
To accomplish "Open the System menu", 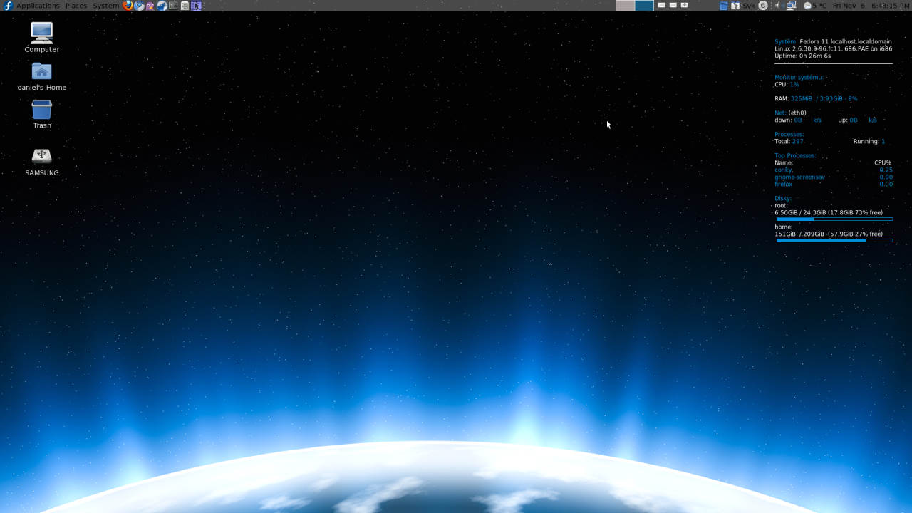I will 106,6.
